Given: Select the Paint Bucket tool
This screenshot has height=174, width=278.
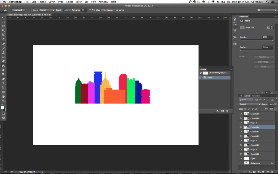Looking at the screenshot, I should point(4,65).
